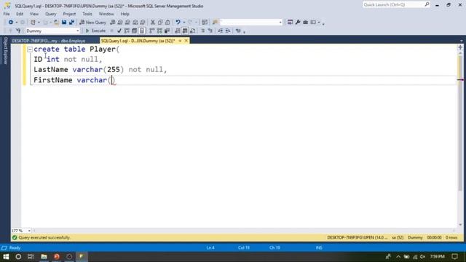The width and height of the screenshot is (466, 262).
Task: Open the Tools menu
Action: click(x=87, y=14)
